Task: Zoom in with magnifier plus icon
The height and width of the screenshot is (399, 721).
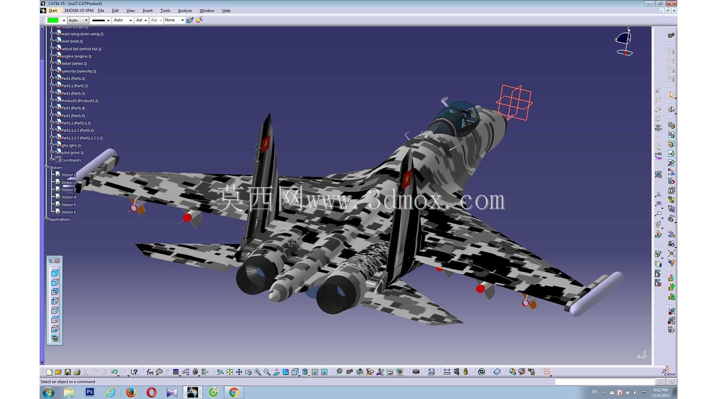Action: (x=258, y=372)
